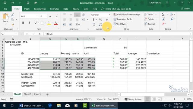Open General number format dropdown
Image resolution: width=193 pixels, height=109 pixels.
(x=109, y=15)
